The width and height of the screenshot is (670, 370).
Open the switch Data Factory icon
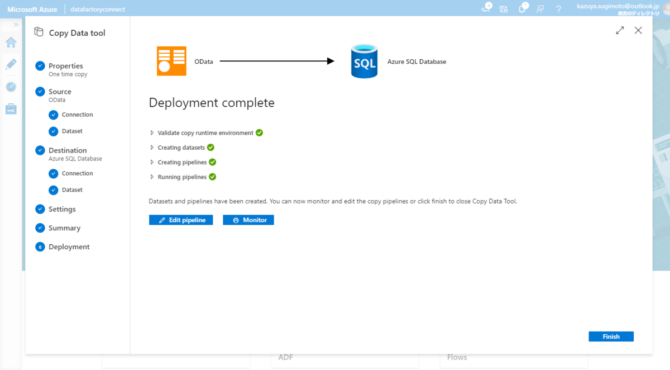click(504, 9)
